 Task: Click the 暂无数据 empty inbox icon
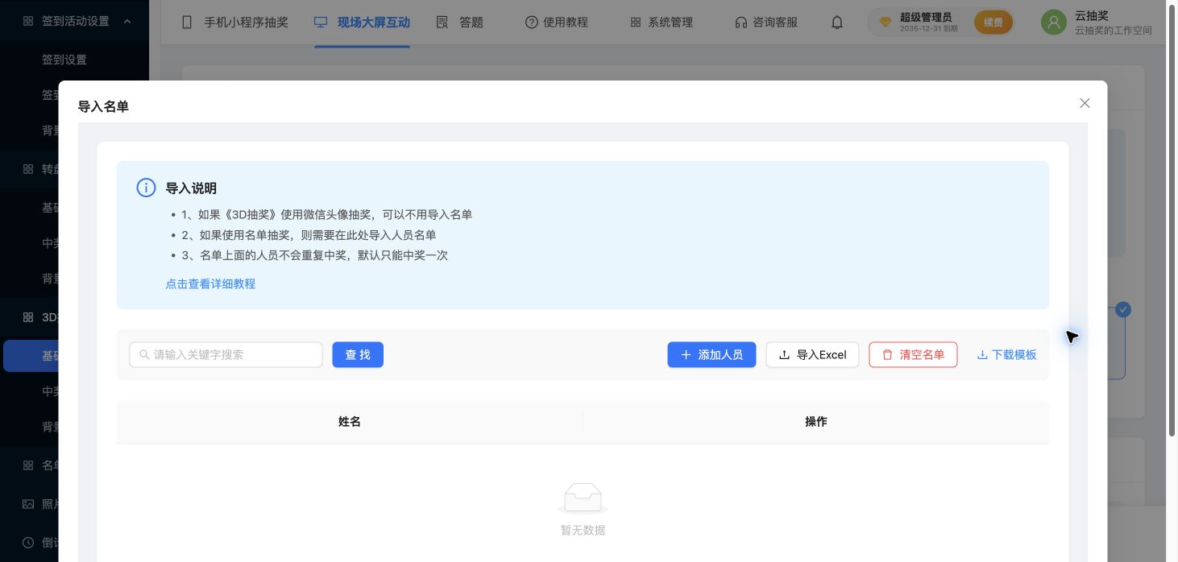pyautogui.click(x=583, y=498)
